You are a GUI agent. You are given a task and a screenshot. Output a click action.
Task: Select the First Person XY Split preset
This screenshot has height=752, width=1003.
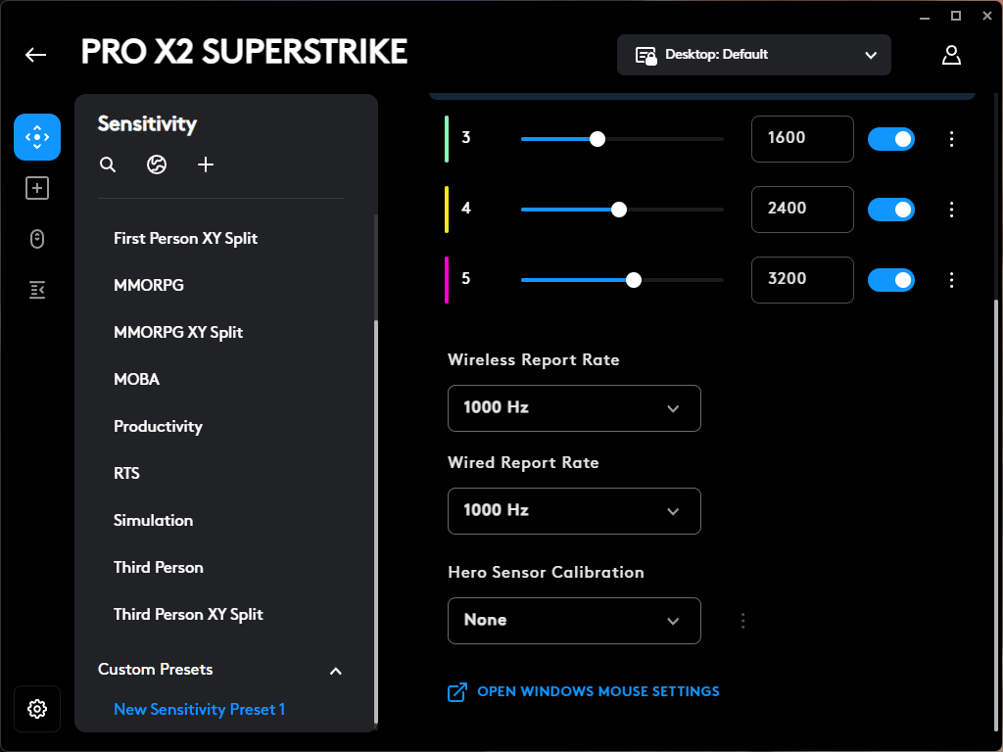(185, 239)
